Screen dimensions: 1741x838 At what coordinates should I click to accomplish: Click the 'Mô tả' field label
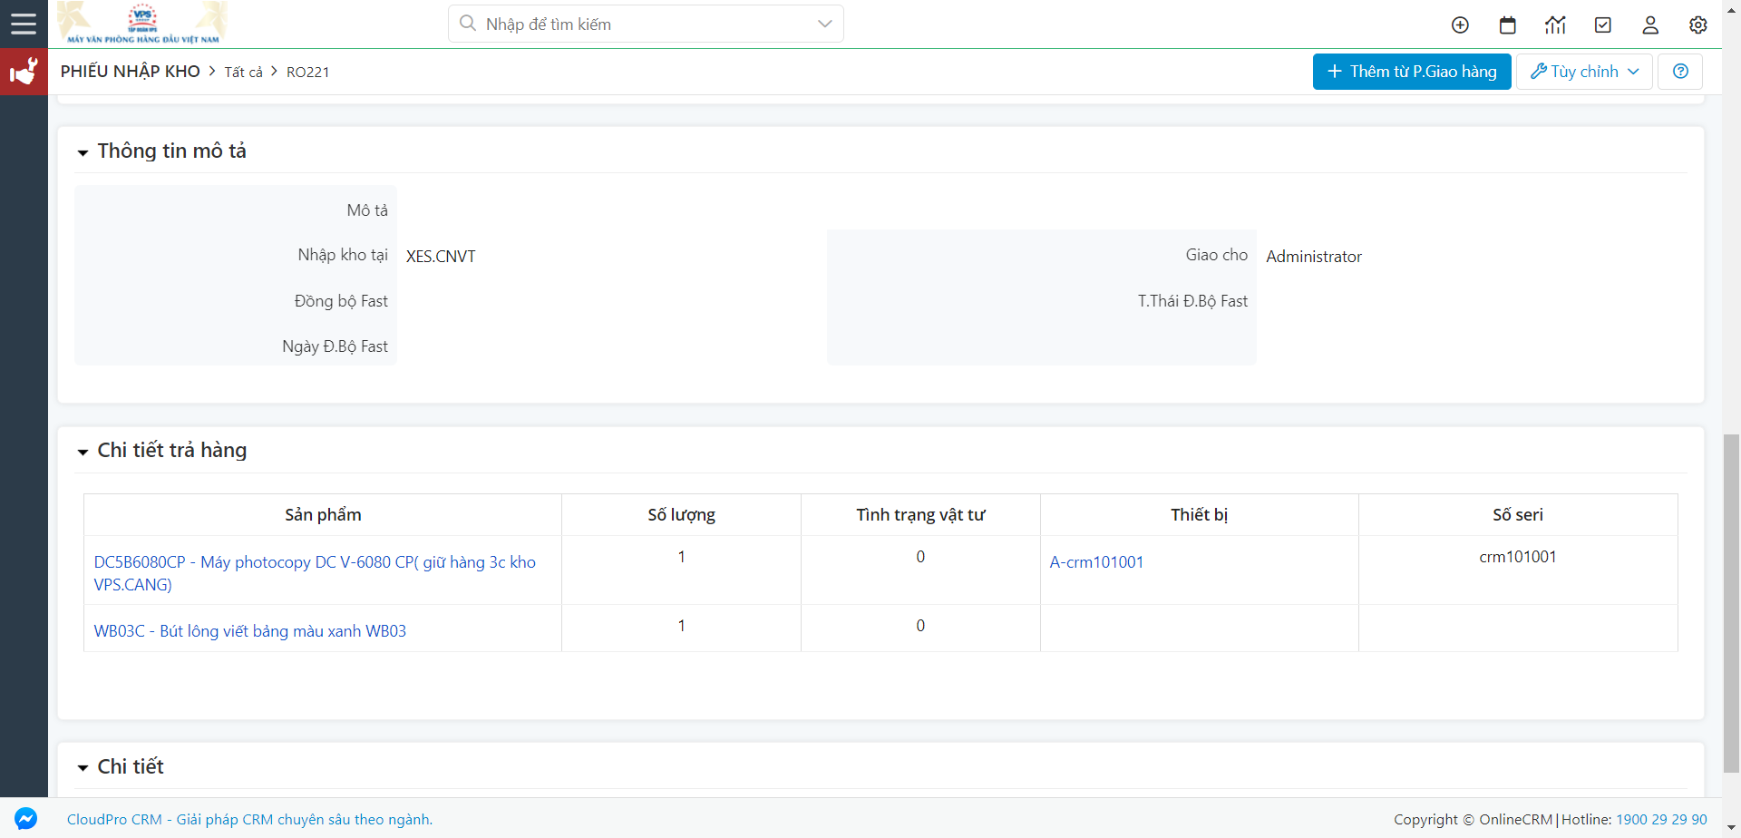point(367,210)
